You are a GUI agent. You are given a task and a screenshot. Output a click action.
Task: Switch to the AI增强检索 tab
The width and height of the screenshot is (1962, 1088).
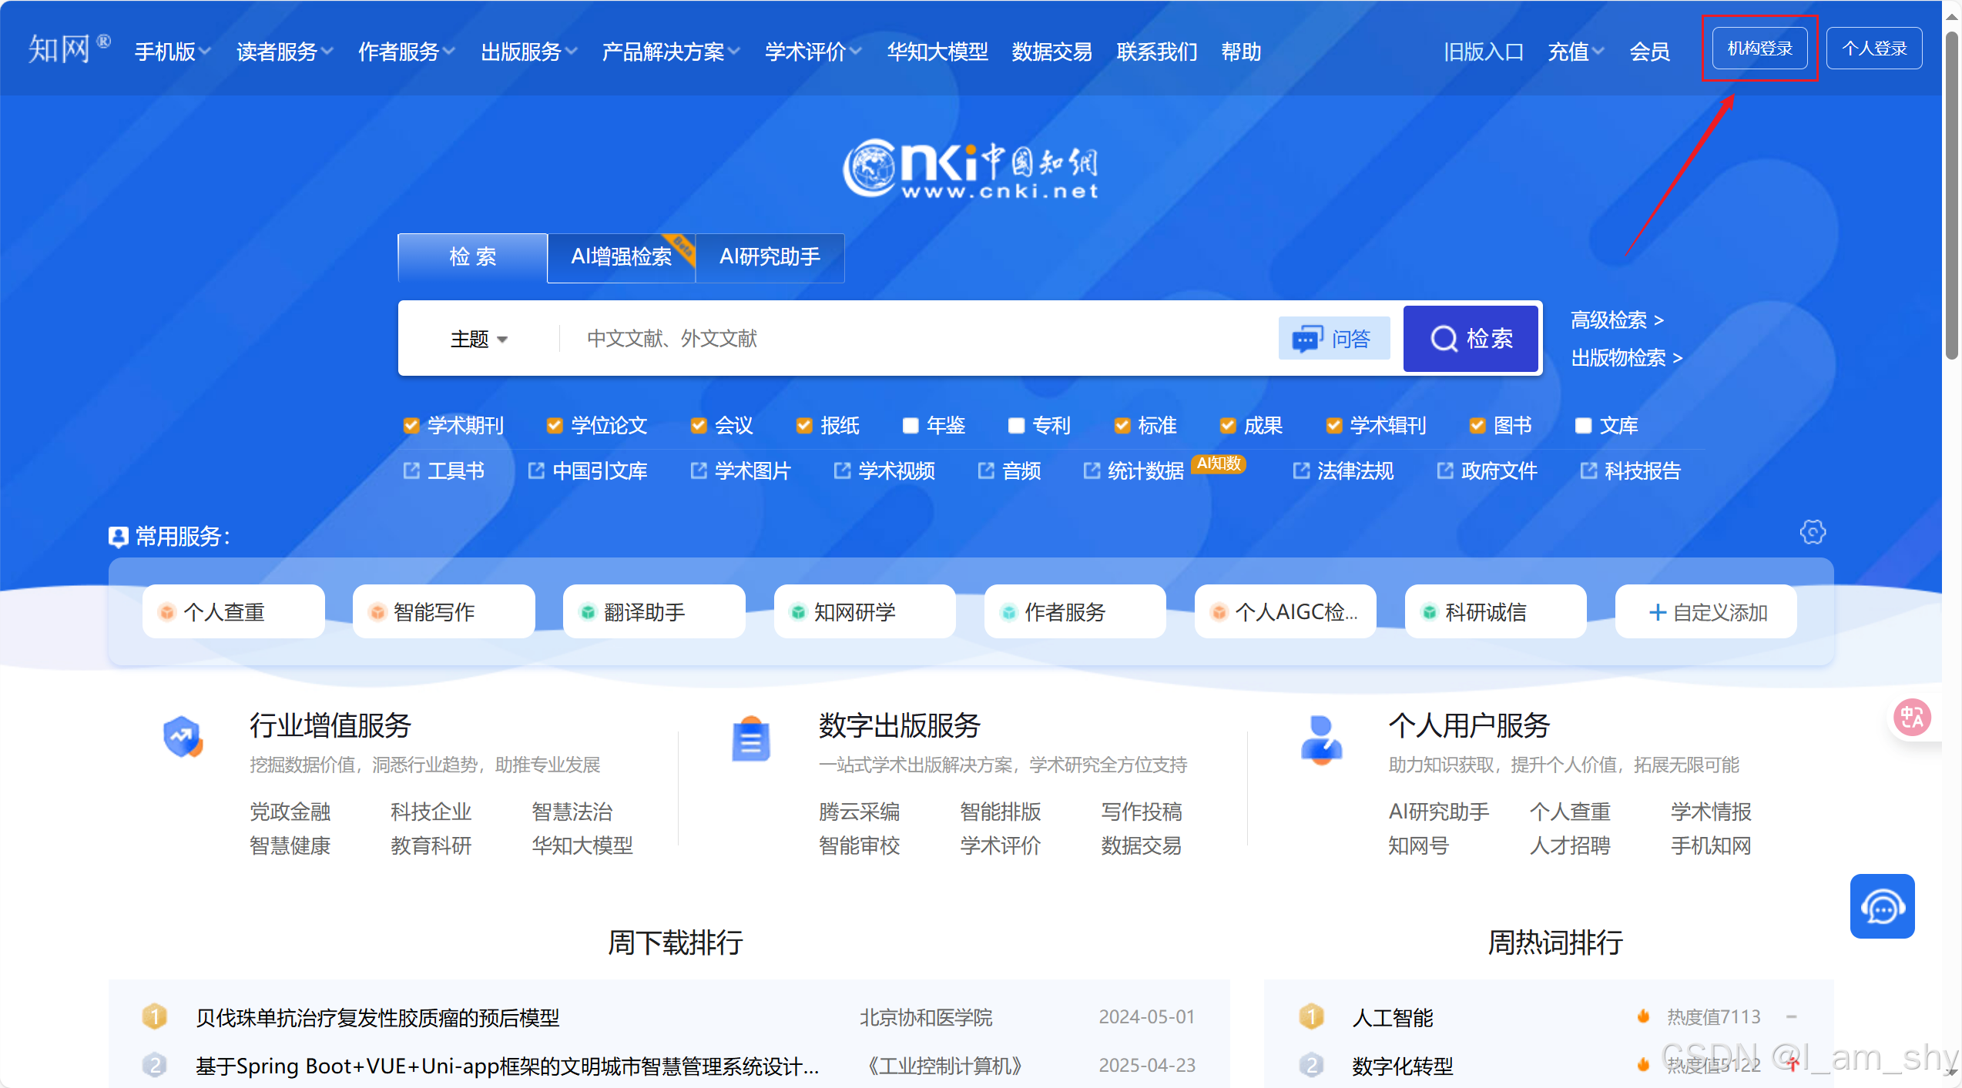(621, 257)
